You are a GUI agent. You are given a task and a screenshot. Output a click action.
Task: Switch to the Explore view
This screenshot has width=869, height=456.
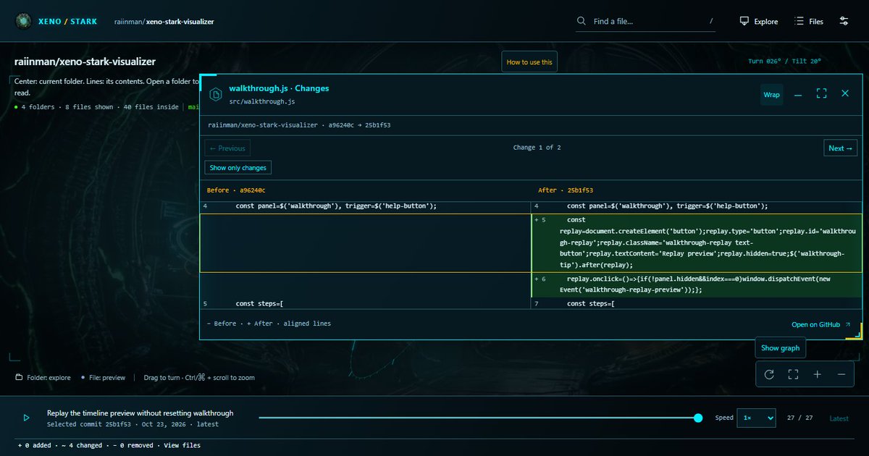point(759,21)
